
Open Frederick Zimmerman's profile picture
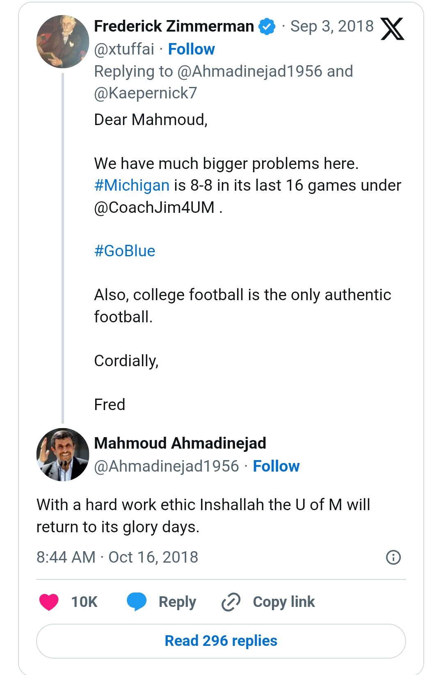63,41
